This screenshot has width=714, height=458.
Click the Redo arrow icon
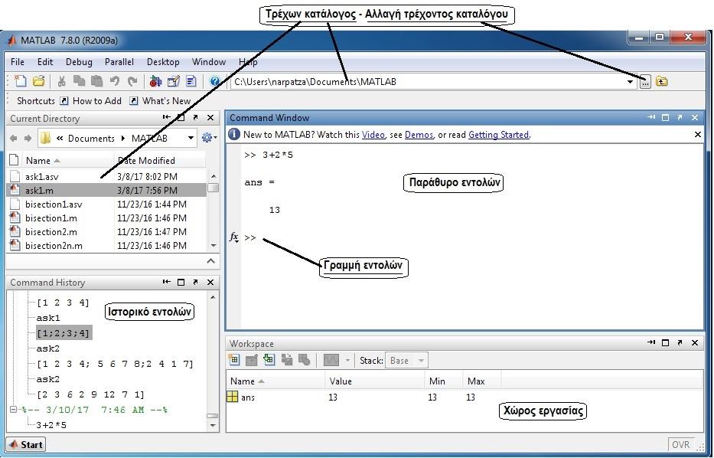point(132,82)
